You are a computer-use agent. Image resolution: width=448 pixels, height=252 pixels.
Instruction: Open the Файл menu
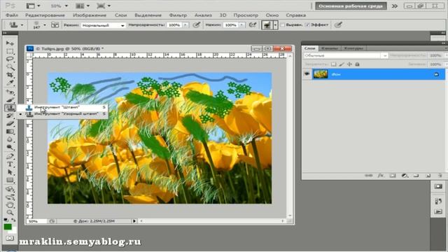[x=12, y=15]
